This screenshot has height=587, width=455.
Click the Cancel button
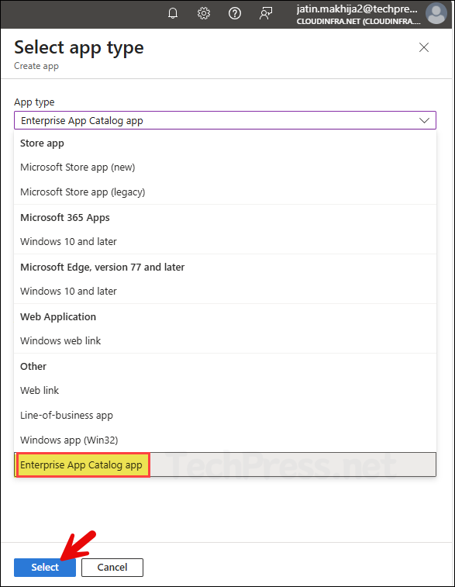112,567
